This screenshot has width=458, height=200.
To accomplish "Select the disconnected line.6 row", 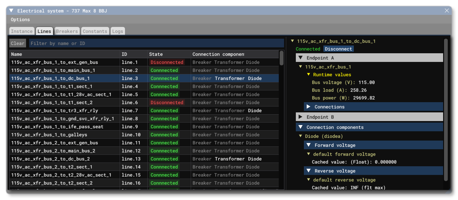I will (x=93, y=102).
